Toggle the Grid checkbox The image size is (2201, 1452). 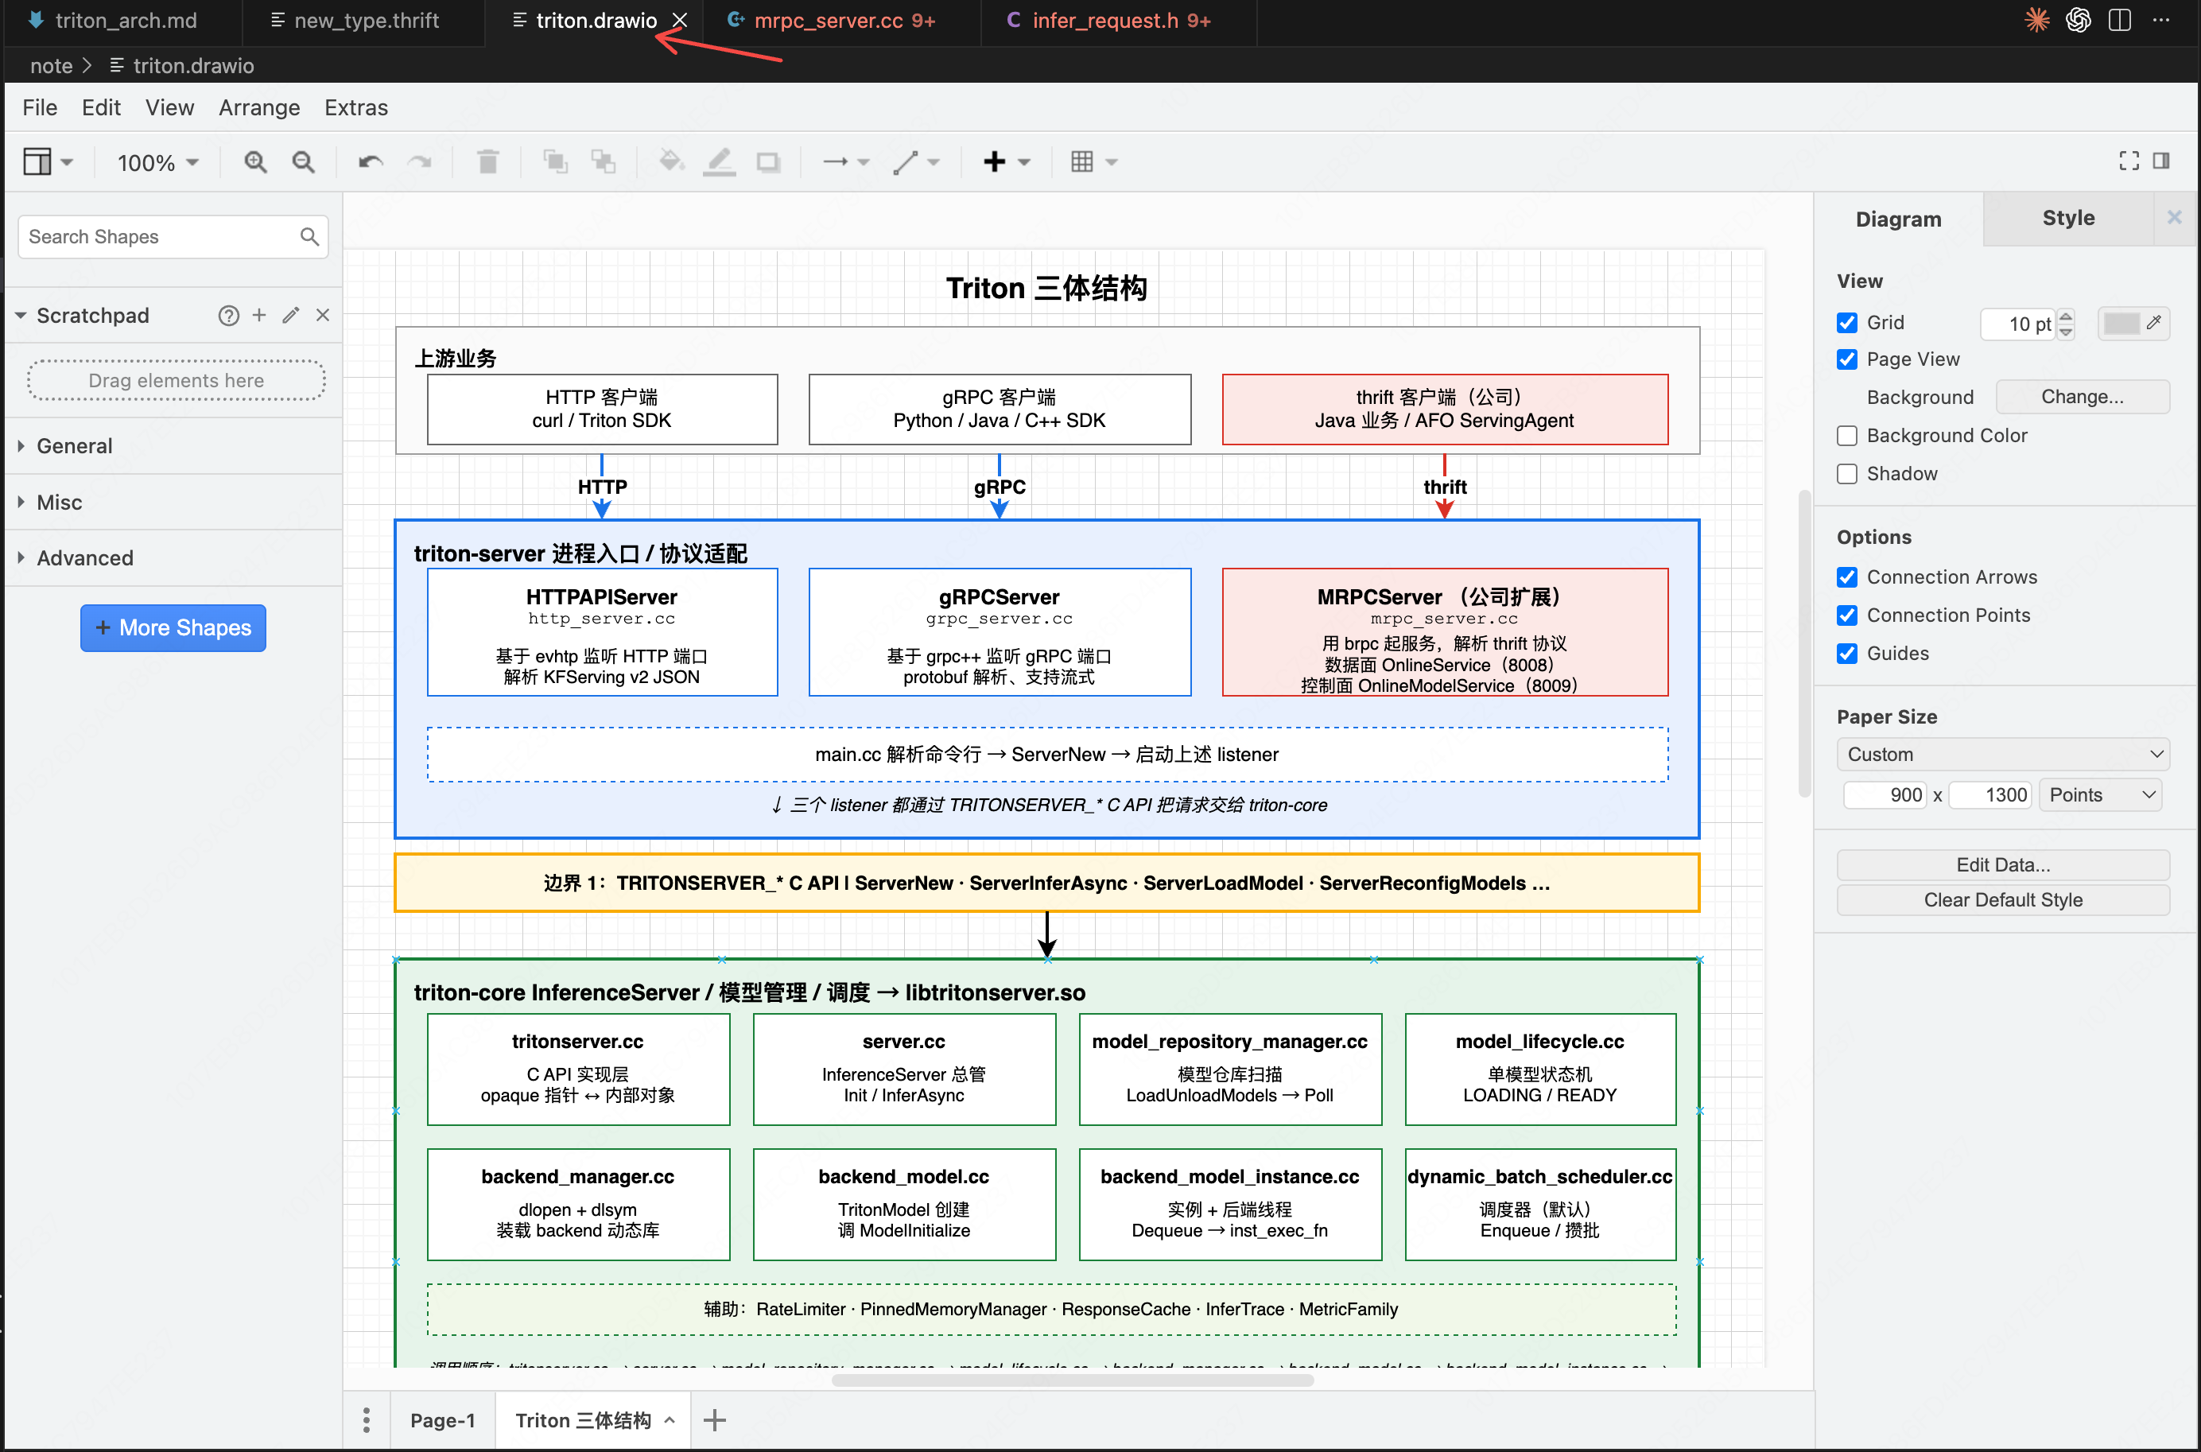click(x=1846, y=322)
